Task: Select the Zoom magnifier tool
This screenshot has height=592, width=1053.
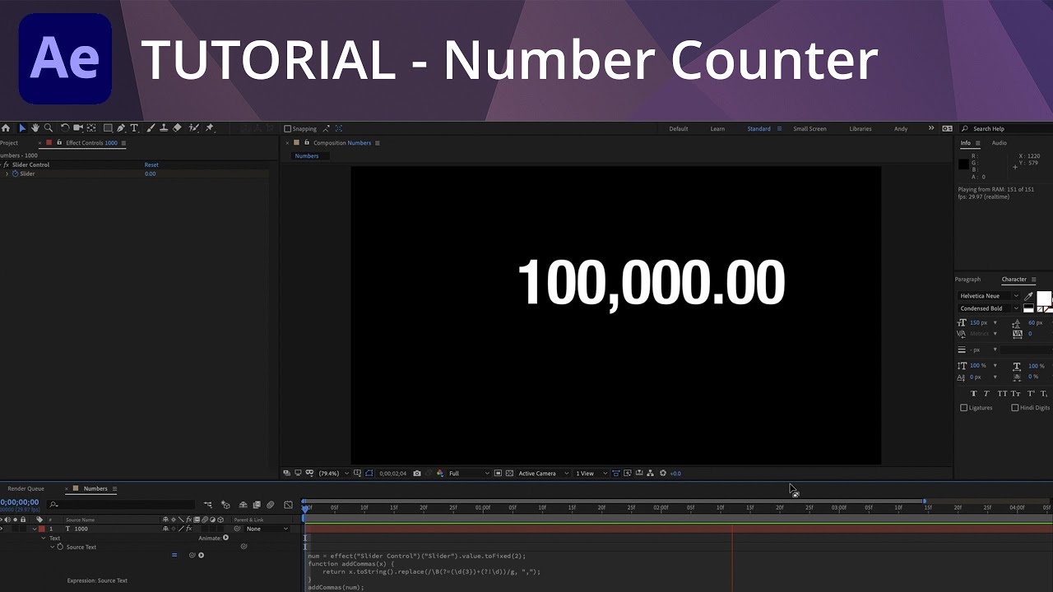Action: click(x=49, y=128)
